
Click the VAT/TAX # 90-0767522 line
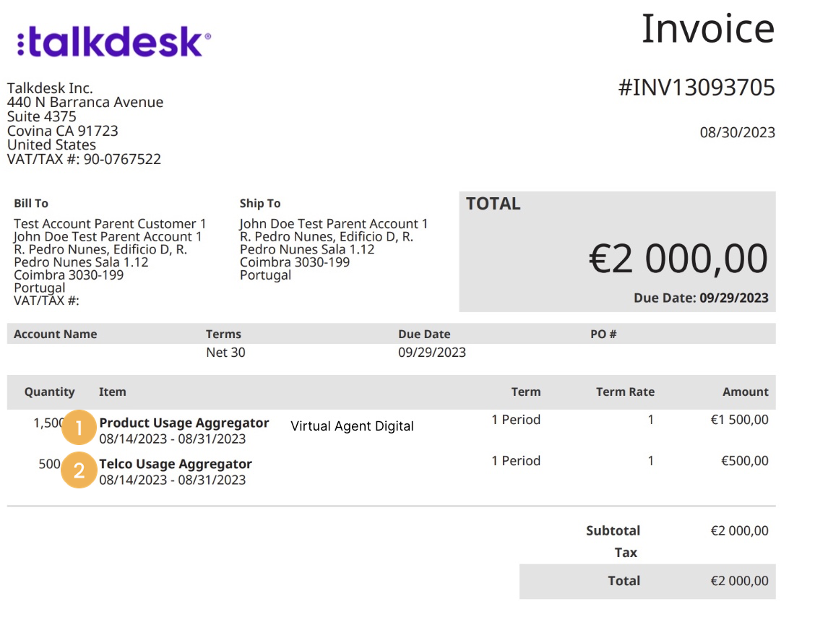84,159
